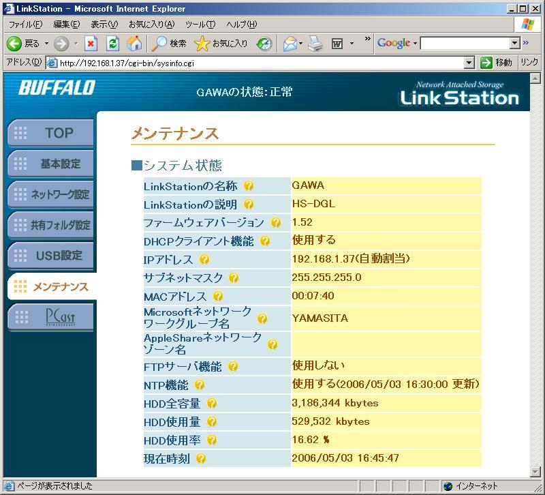Click help icon beside IPアドレス
The image size is (545, 495).
(204, 259)
